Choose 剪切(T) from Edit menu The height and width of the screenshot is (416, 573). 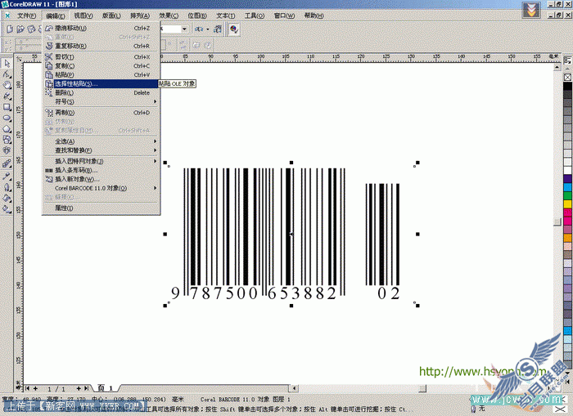(x=101, y=57)
